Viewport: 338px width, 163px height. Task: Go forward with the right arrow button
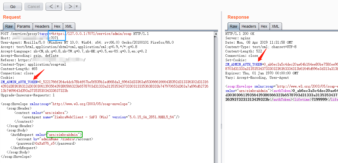(70, 7)
